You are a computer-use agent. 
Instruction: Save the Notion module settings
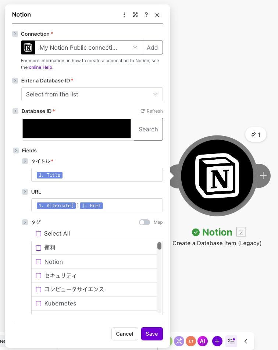152,334
